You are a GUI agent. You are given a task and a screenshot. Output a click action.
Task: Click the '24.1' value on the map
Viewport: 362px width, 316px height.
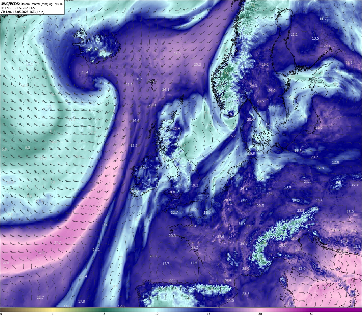(166, 90)
